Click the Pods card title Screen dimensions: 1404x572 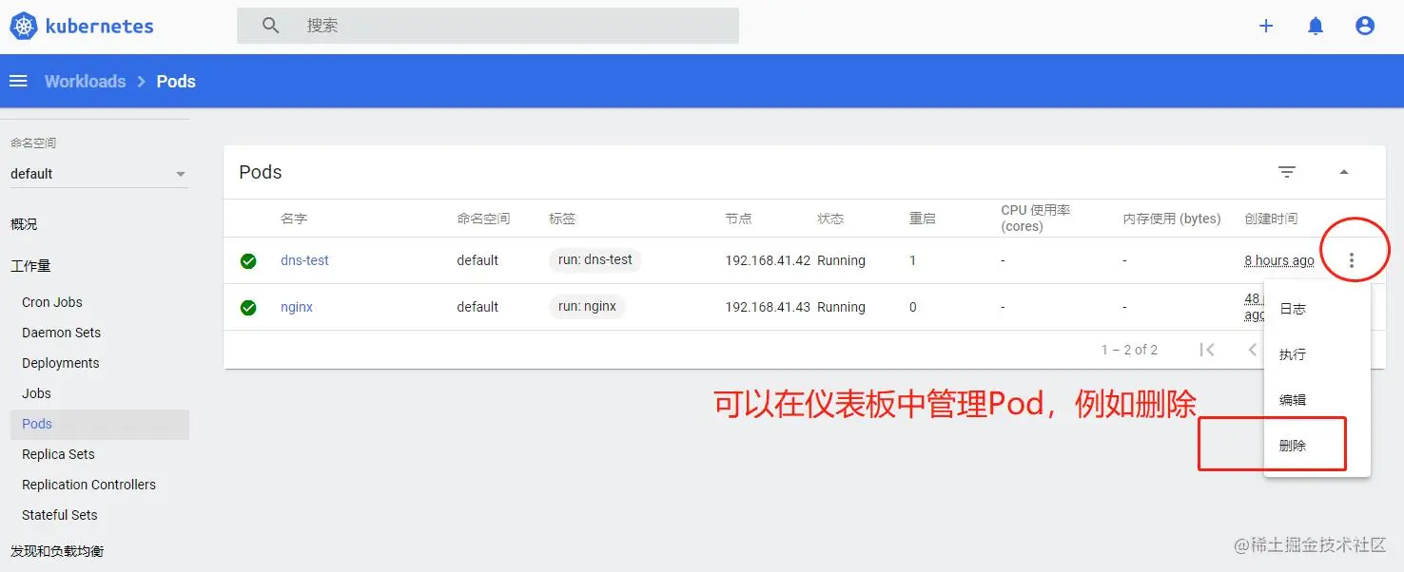tap(261, 172)
